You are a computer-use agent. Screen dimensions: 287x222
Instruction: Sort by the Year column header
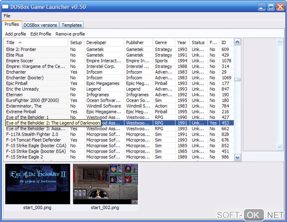(x=182, y=43)
